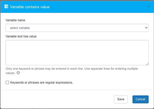Viewport: 154px width, 109px height.
Task: Click the 'Variable text has value' label
Action: 21,36
